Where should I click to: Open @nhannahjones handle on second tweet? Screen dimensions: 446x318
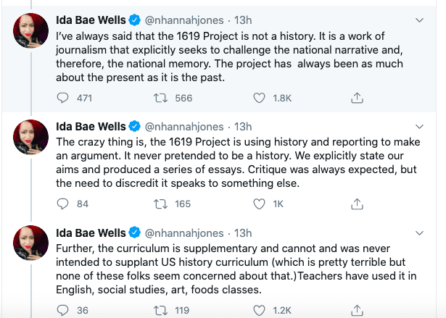[x=184, y=127]
